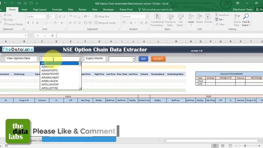Viewport: 263px width, 148px height.
Task: Switch to the Insert ribbon tab
Action: [24, 9]
